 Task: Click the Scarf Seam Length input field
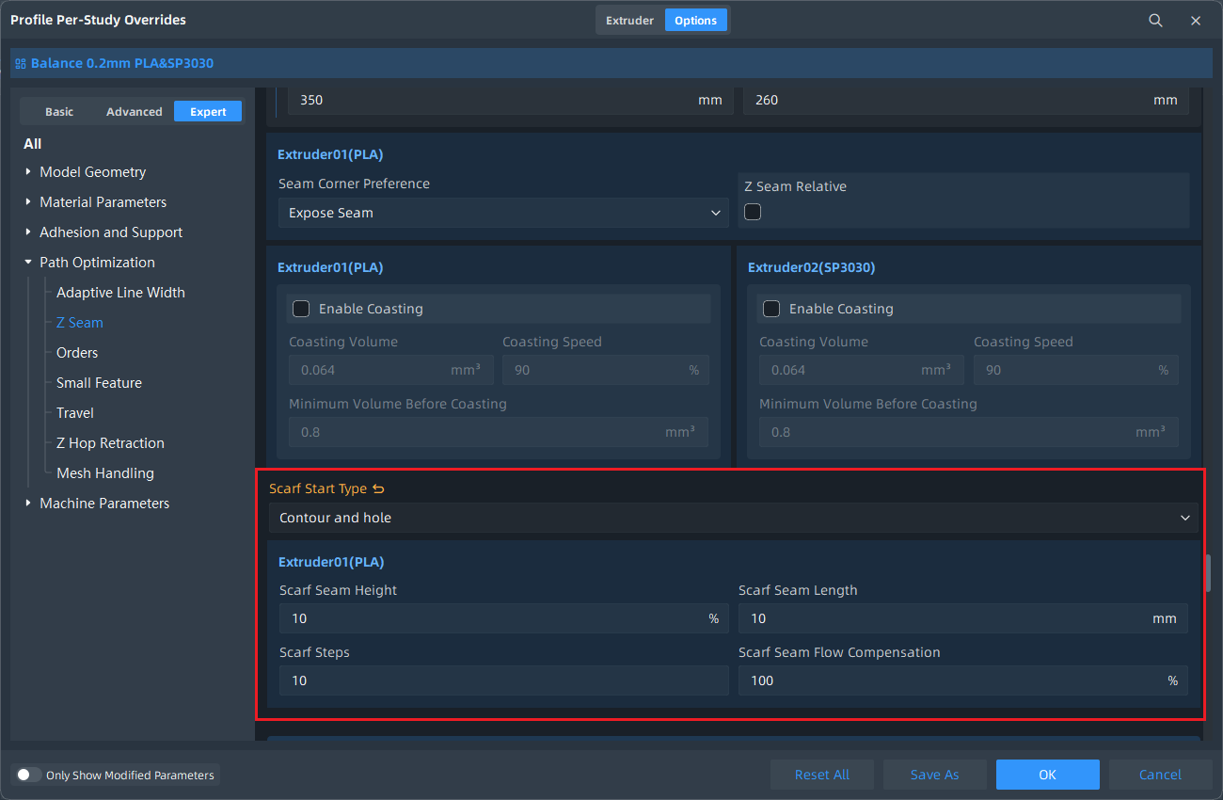pyautogui.click(x=963, y=618)
